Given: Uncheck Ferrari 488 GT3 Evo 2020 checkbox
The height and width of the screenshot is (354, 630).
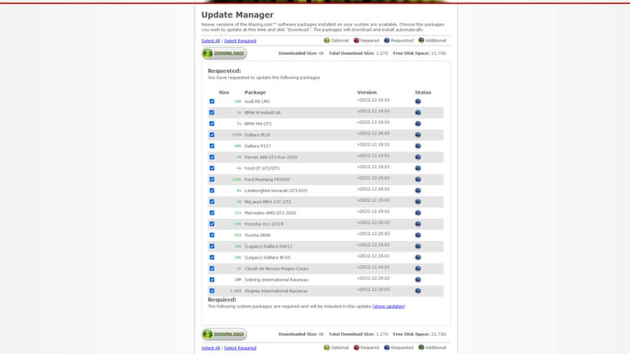Looking at the screenshot, I should 212,157.
